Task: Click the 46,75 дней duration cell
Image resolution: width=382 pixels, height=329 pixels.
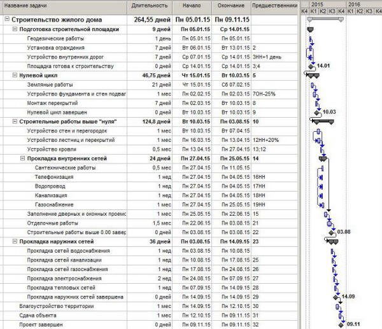Action: [x=150, y=76]
